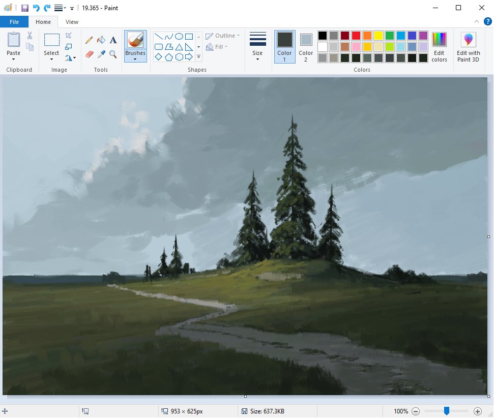The image size is (494, 418).
Task: Select the Fill with color bucket tool
Action: [x=101, y=40]
